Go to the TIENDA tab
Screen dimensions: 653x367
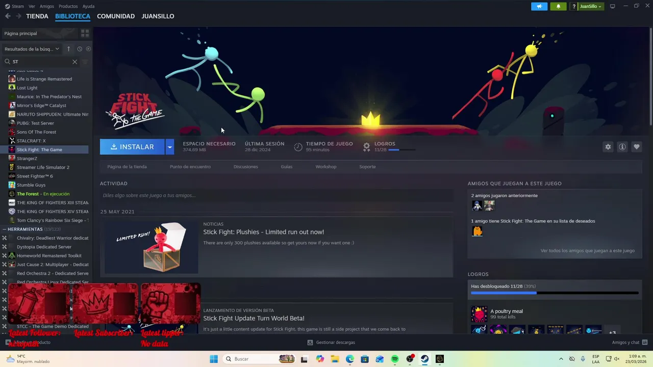pyautogui.click(x=37, y=16)
